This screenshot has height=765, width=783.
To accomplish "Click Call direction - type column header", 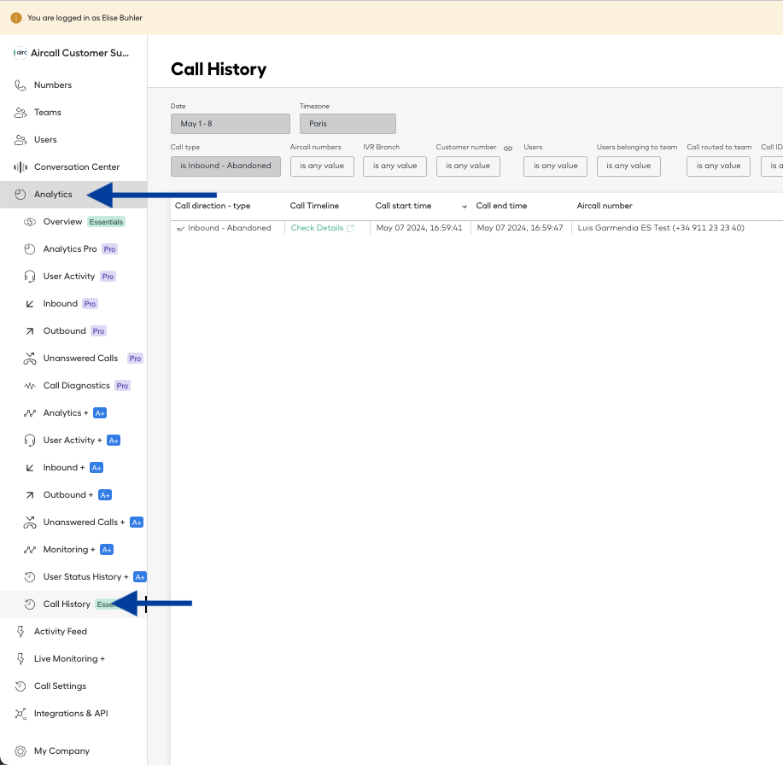I will [x=213, y=206].
